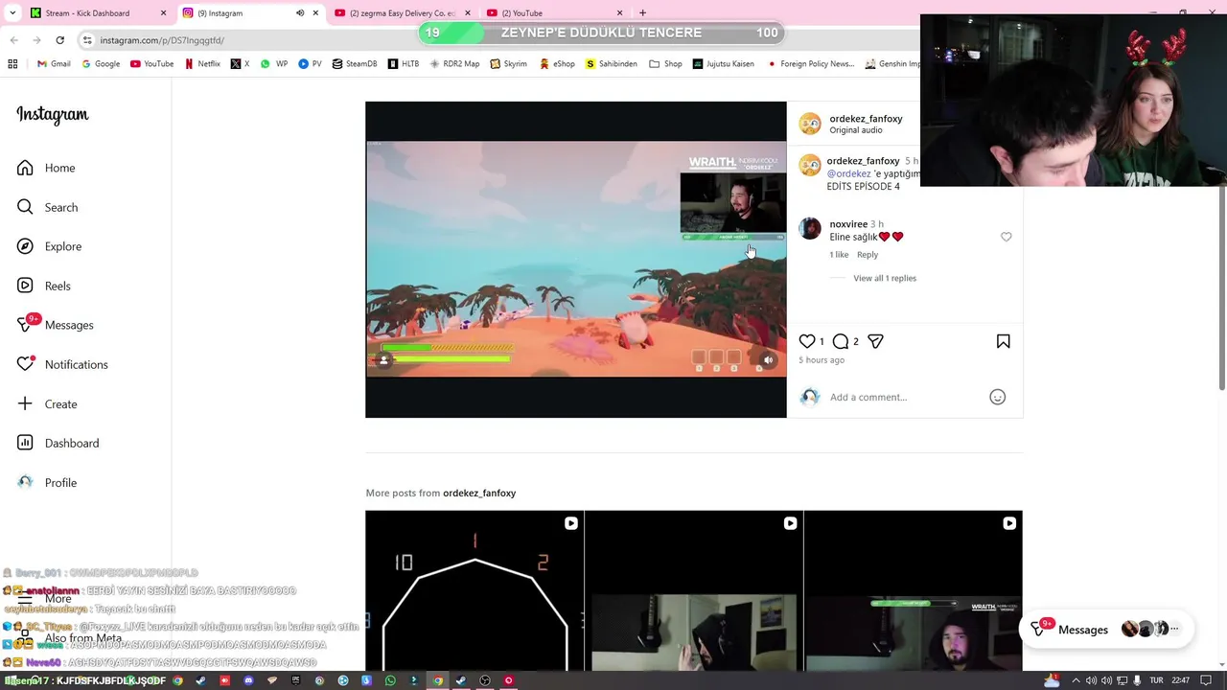Click the Instagram logo

(53, 115)
